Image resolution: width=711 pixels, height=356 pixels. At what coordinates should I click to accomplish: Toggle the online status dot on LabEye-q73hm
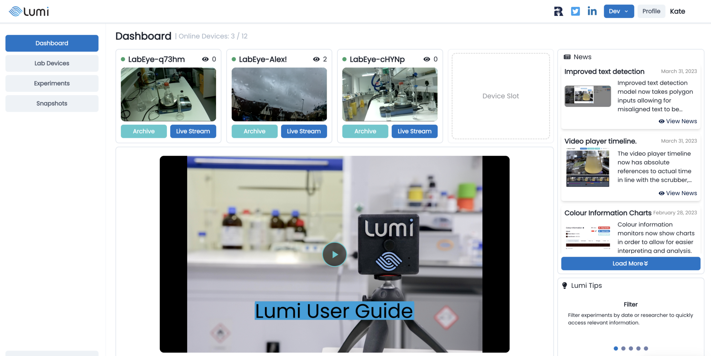123,59
